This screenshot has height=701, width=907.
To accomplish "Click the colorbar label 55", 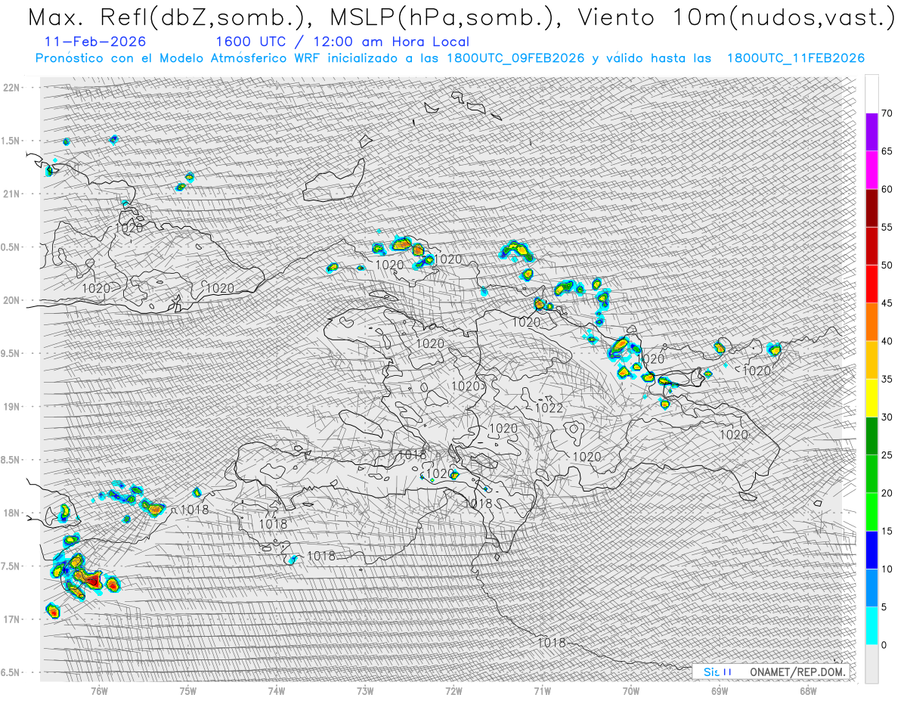I will [x=887, y=227].
